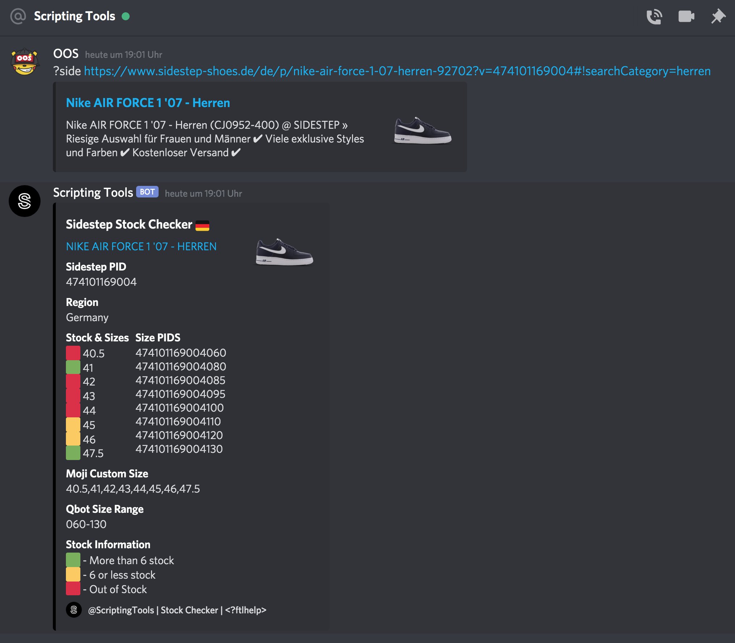Open the sidestep-shoes.de product URL

point(397,71)
